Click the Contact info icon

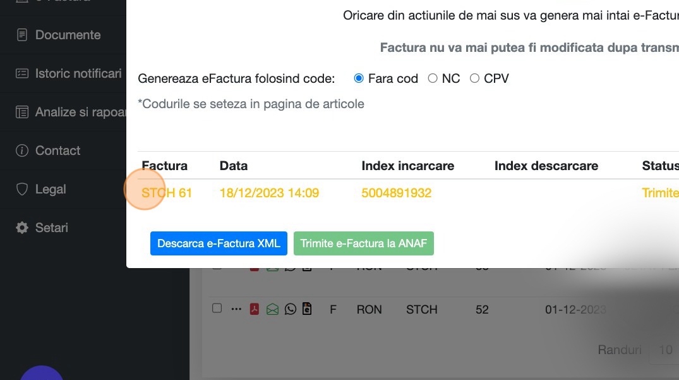(x=22, y=150)
